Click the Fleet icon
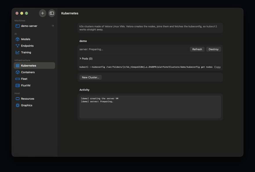The image size is (255, 172). (18, 79)
